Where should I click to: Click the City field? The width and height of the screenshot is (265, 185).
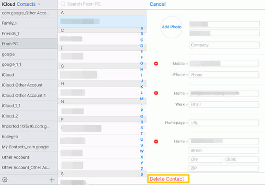206,159
